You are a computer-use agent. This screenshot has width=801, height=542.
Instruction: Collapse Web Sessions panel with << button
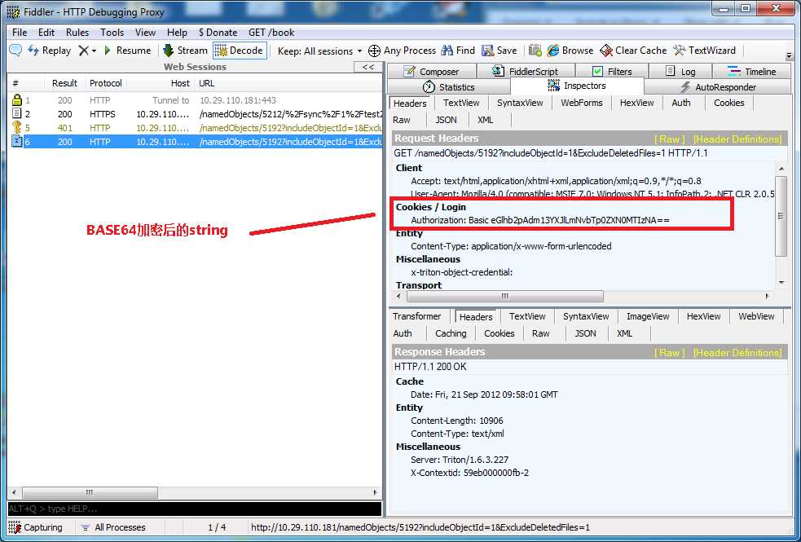point(367,67)
